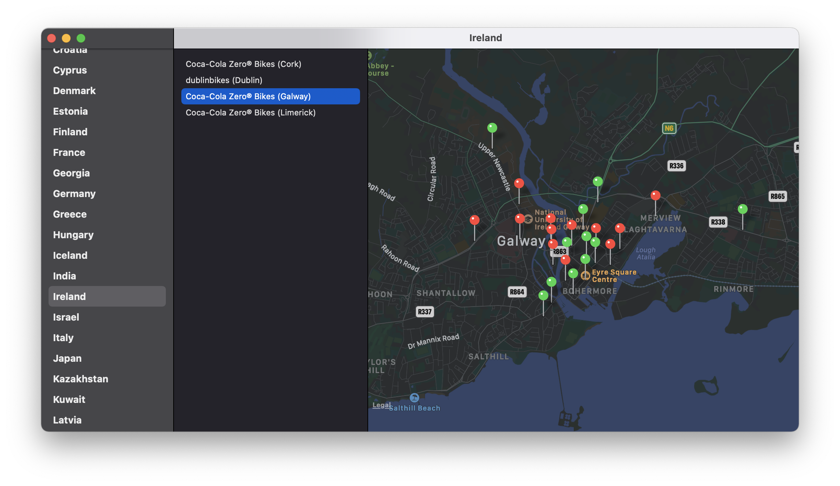Select the red pin above MERVIEW label
Viewport: 840px width, 486px height.
tap(655, 195)
